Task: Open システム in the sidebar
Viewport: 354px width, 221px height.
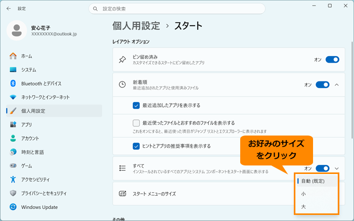Action: (x=54, y=70)
